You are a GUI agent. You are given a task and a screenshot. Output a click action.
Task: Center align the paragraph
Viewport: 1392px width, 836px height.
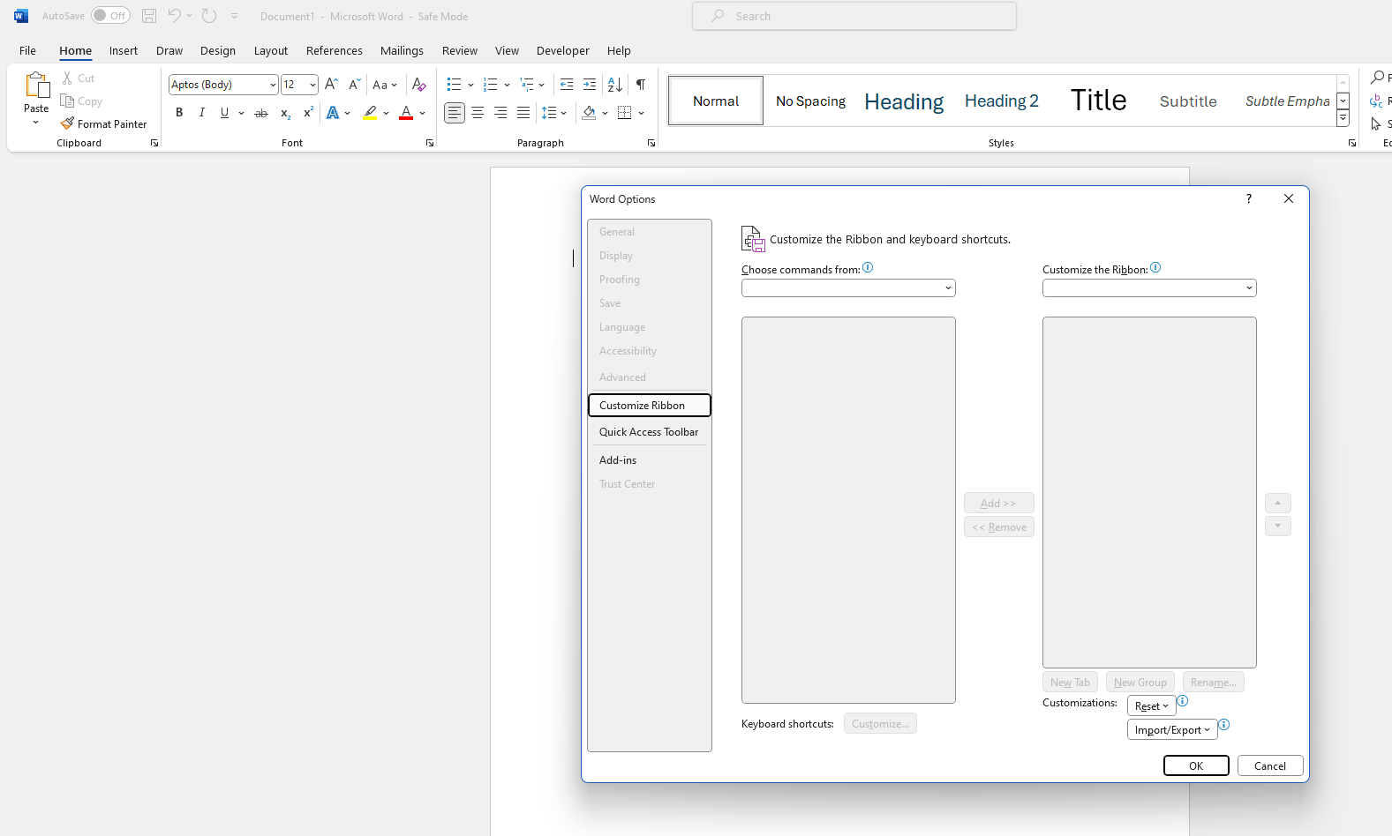[478, 113]
